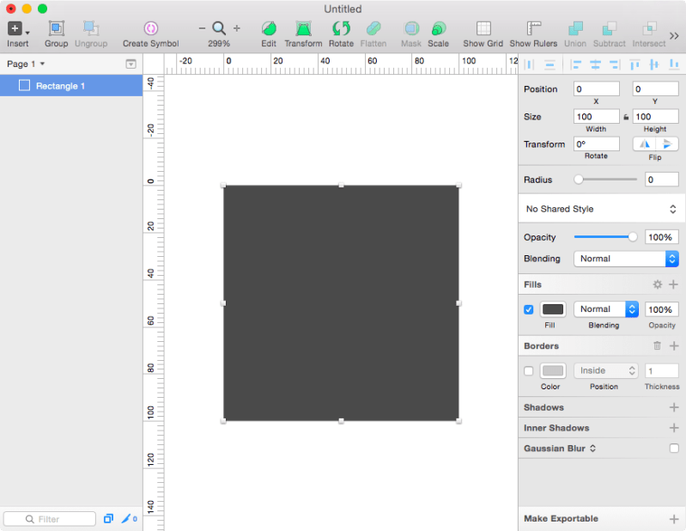Click the Flatten toolbar icon
Image resolution: width=686 pixels, height=531 pixels.
coord(373,28)
